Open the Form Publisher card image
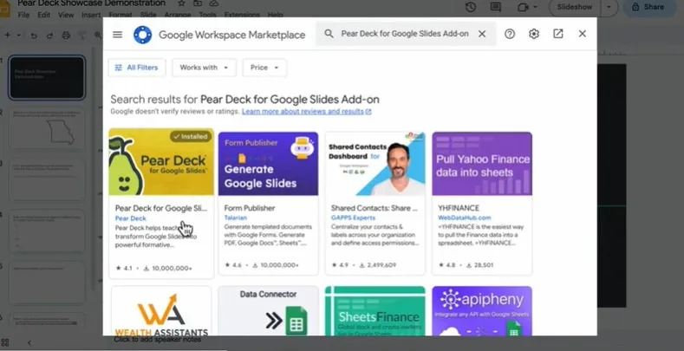Viewport: 684px width, 351px height. tap(268, 164)
